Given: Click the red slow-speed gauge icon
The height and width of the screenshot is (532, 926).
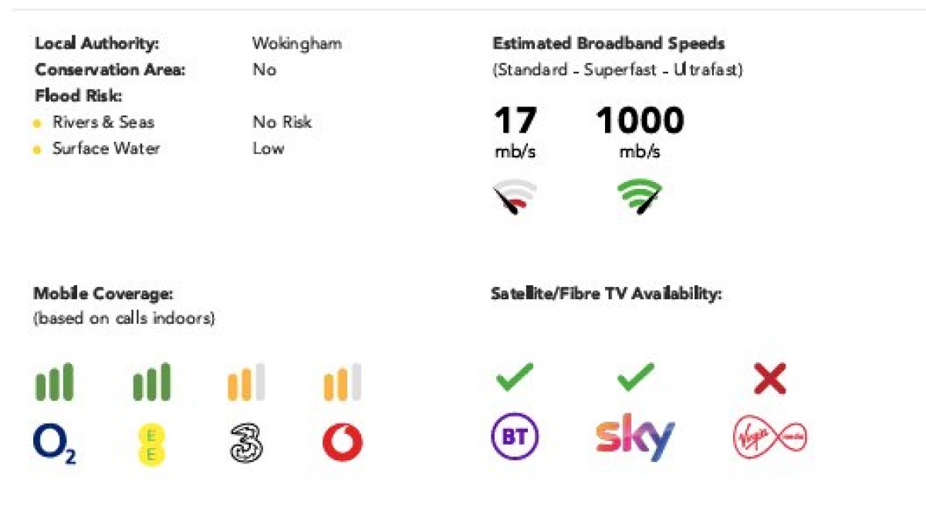Looking at the screenshot, I should point(515,196).
